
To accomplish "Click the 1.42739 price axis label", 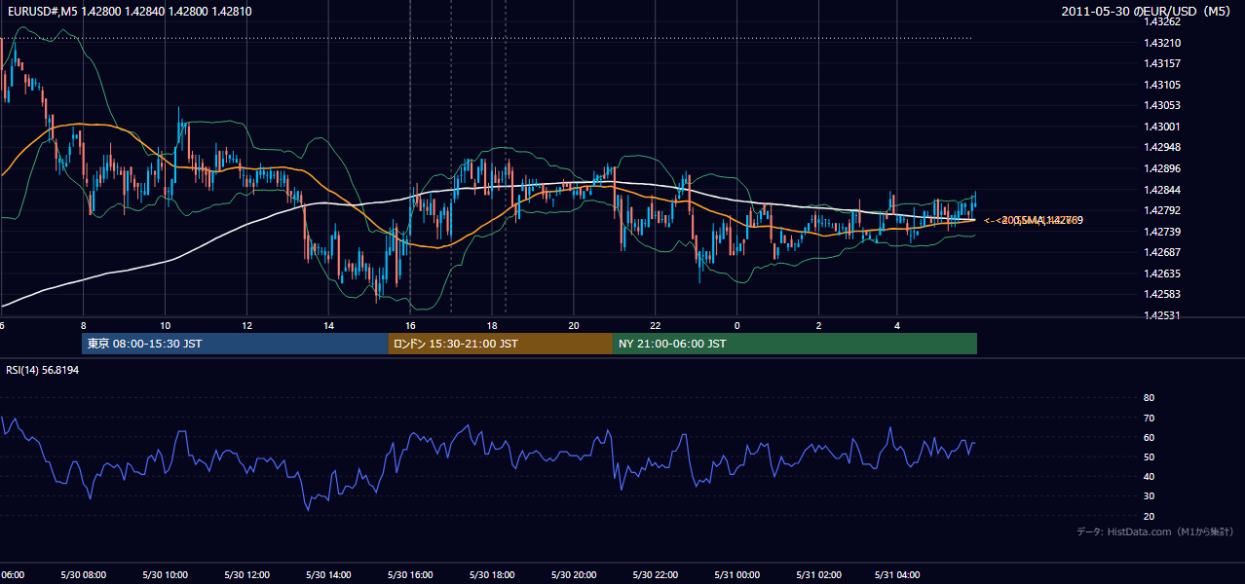I will (x=1163, y=232).
